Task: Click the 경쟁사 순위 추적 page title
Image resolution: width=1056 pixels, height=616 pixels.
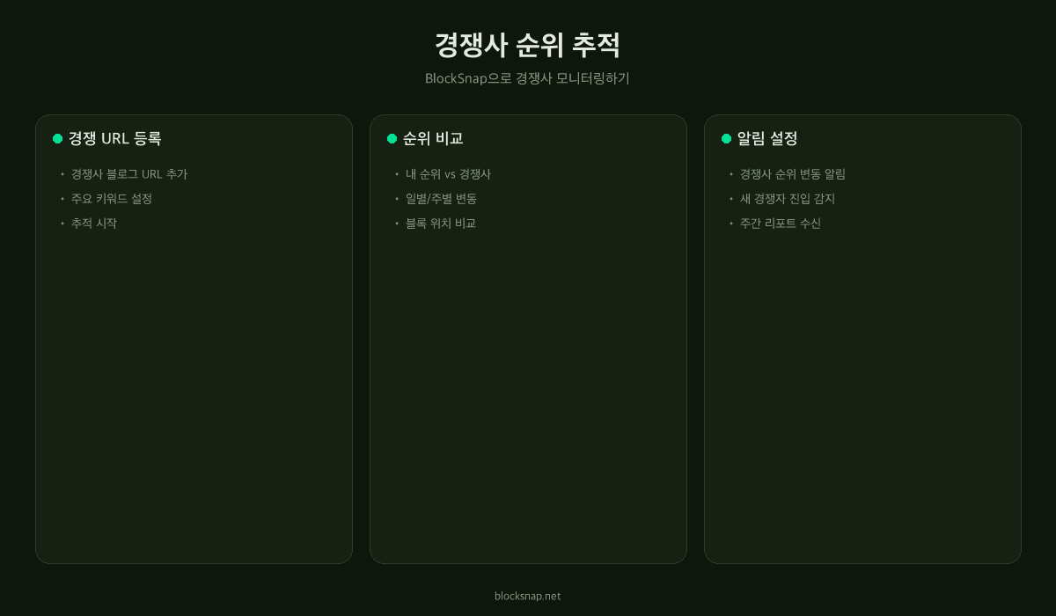Action: point(528,46)
